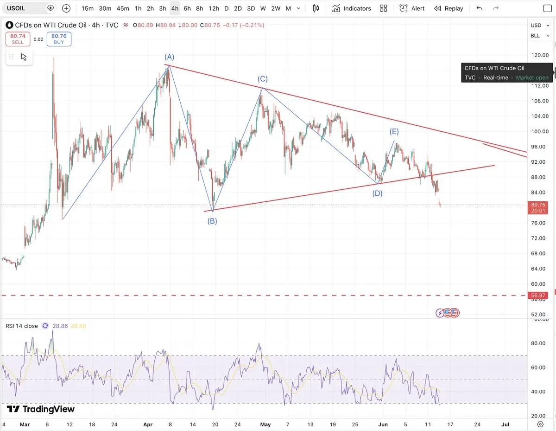Grab the floating toolbar drag handle
The height and width of the screenshot is (431, 556).
[11, 57]
